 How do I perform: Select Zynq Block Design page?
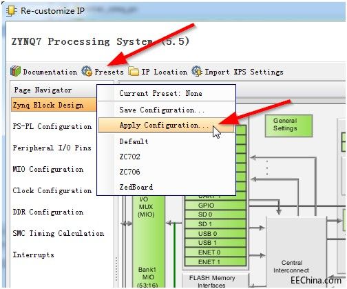54,105
